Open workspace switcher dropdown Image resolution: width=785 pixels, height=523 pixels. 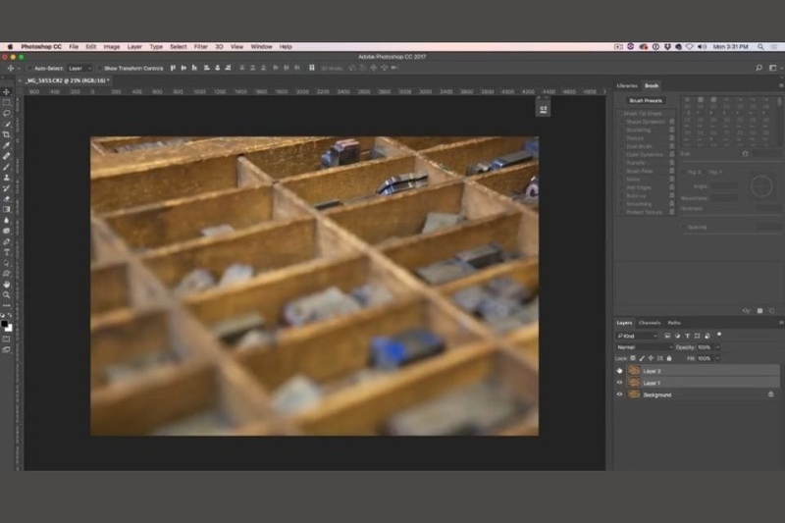coord(774,68)
